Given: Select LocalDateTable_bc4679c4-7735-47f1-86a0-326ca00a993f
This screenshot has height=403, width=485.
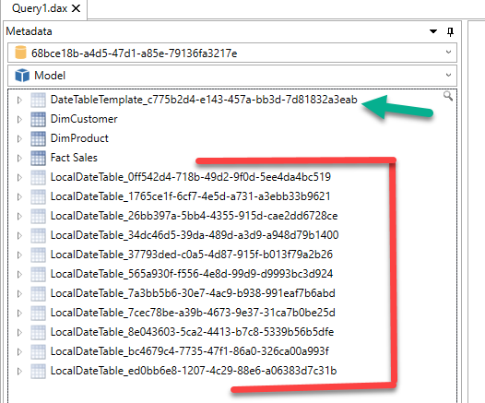Looking at the screenshot, I should (190, 351).
